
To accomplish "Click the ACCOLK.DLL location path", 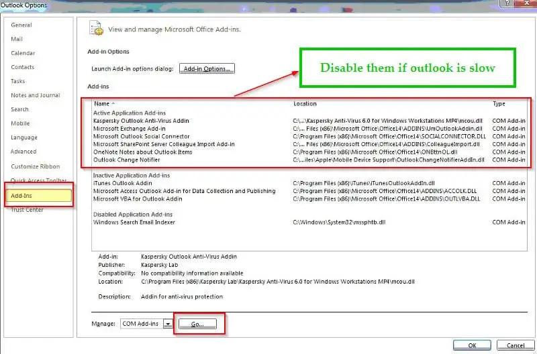I will [385, 191].
